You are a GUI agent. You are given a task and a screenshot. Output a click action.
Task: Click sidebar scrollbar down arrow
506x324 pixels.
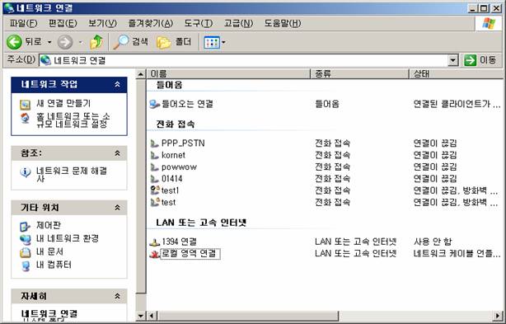coord(140,316)
